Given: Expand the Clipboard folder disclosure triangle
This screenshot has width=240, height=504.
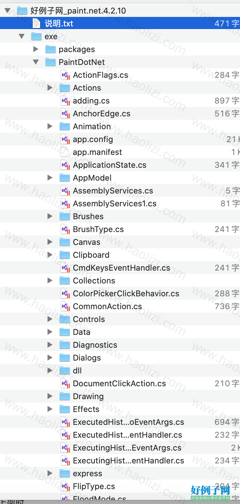Looking at the screenshot, I should click(50, 255).
